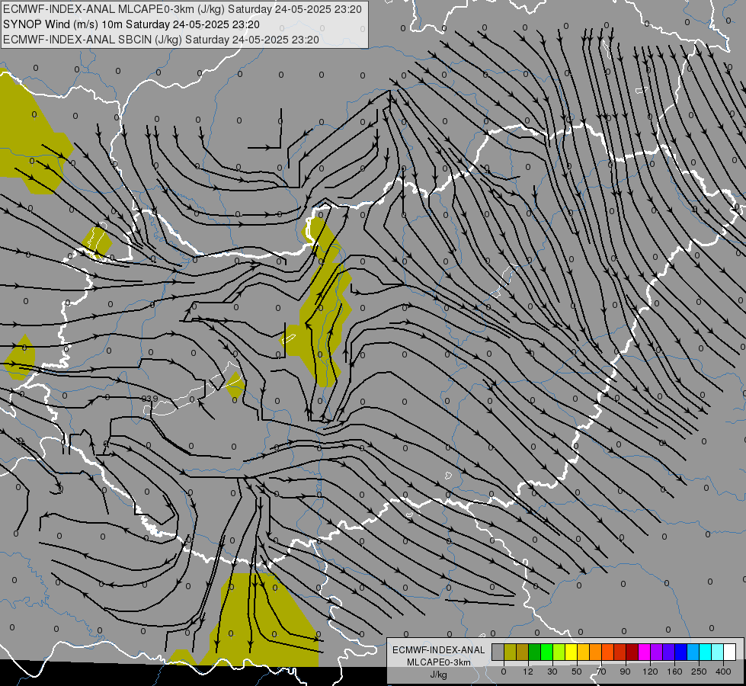Click the 'J/kg' unit label in the legend
Image resolution: width=746 pixels, height=686 pixels.
pos(439,675)
